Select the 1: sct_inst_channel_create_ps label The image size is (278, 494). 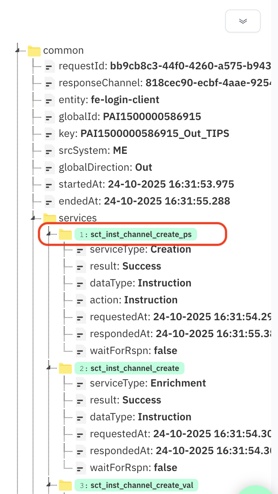(136, 234)
